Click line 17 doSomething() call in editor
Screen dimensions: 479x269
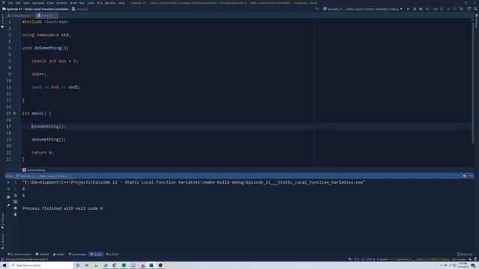(x=49, y=126)
